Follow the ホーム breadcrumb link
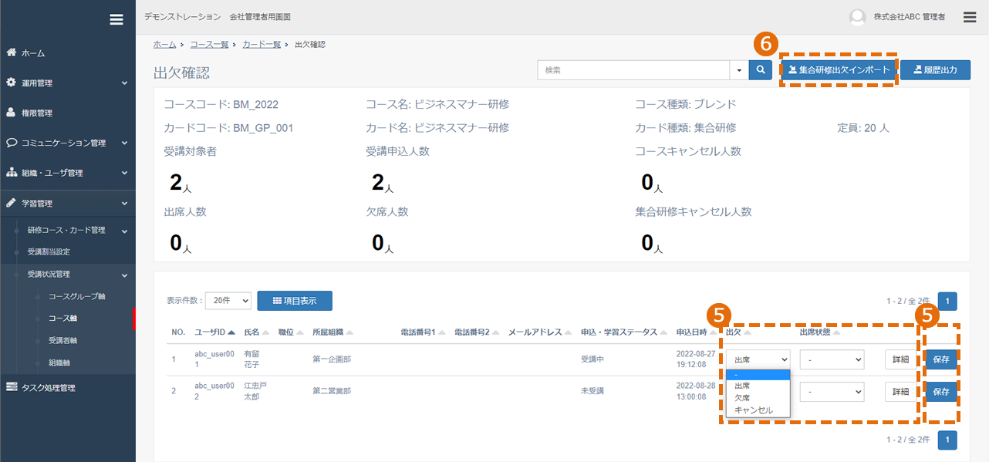Screen dimensions: 989x462 pos(164,45)
